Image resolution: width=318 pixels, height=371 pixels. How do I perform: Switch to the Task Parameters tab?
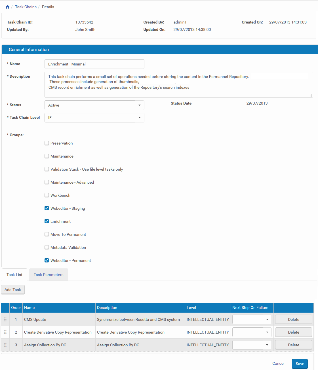click(x=49, y=275)
